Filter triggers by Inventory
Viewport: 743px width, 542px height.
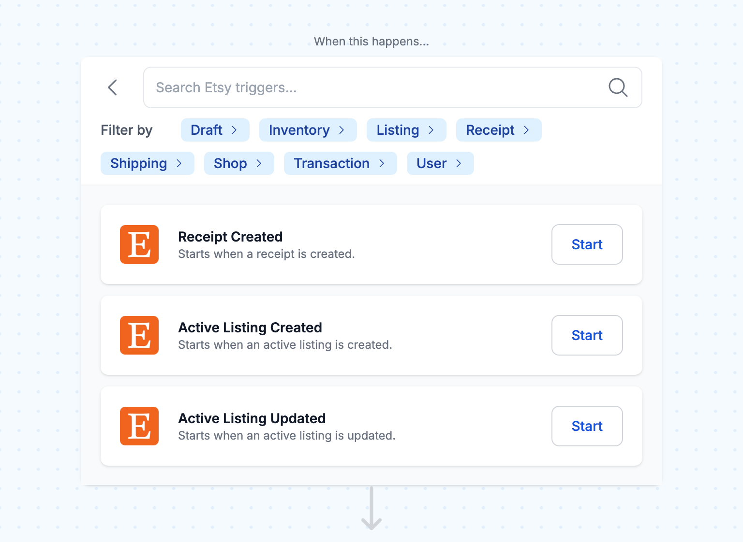(308, 130)
